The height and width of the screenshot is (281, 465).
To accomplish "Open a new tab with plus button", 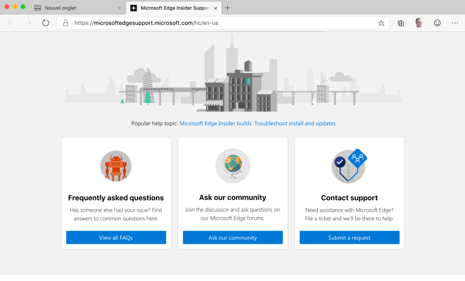I will [x=228, y=8].
